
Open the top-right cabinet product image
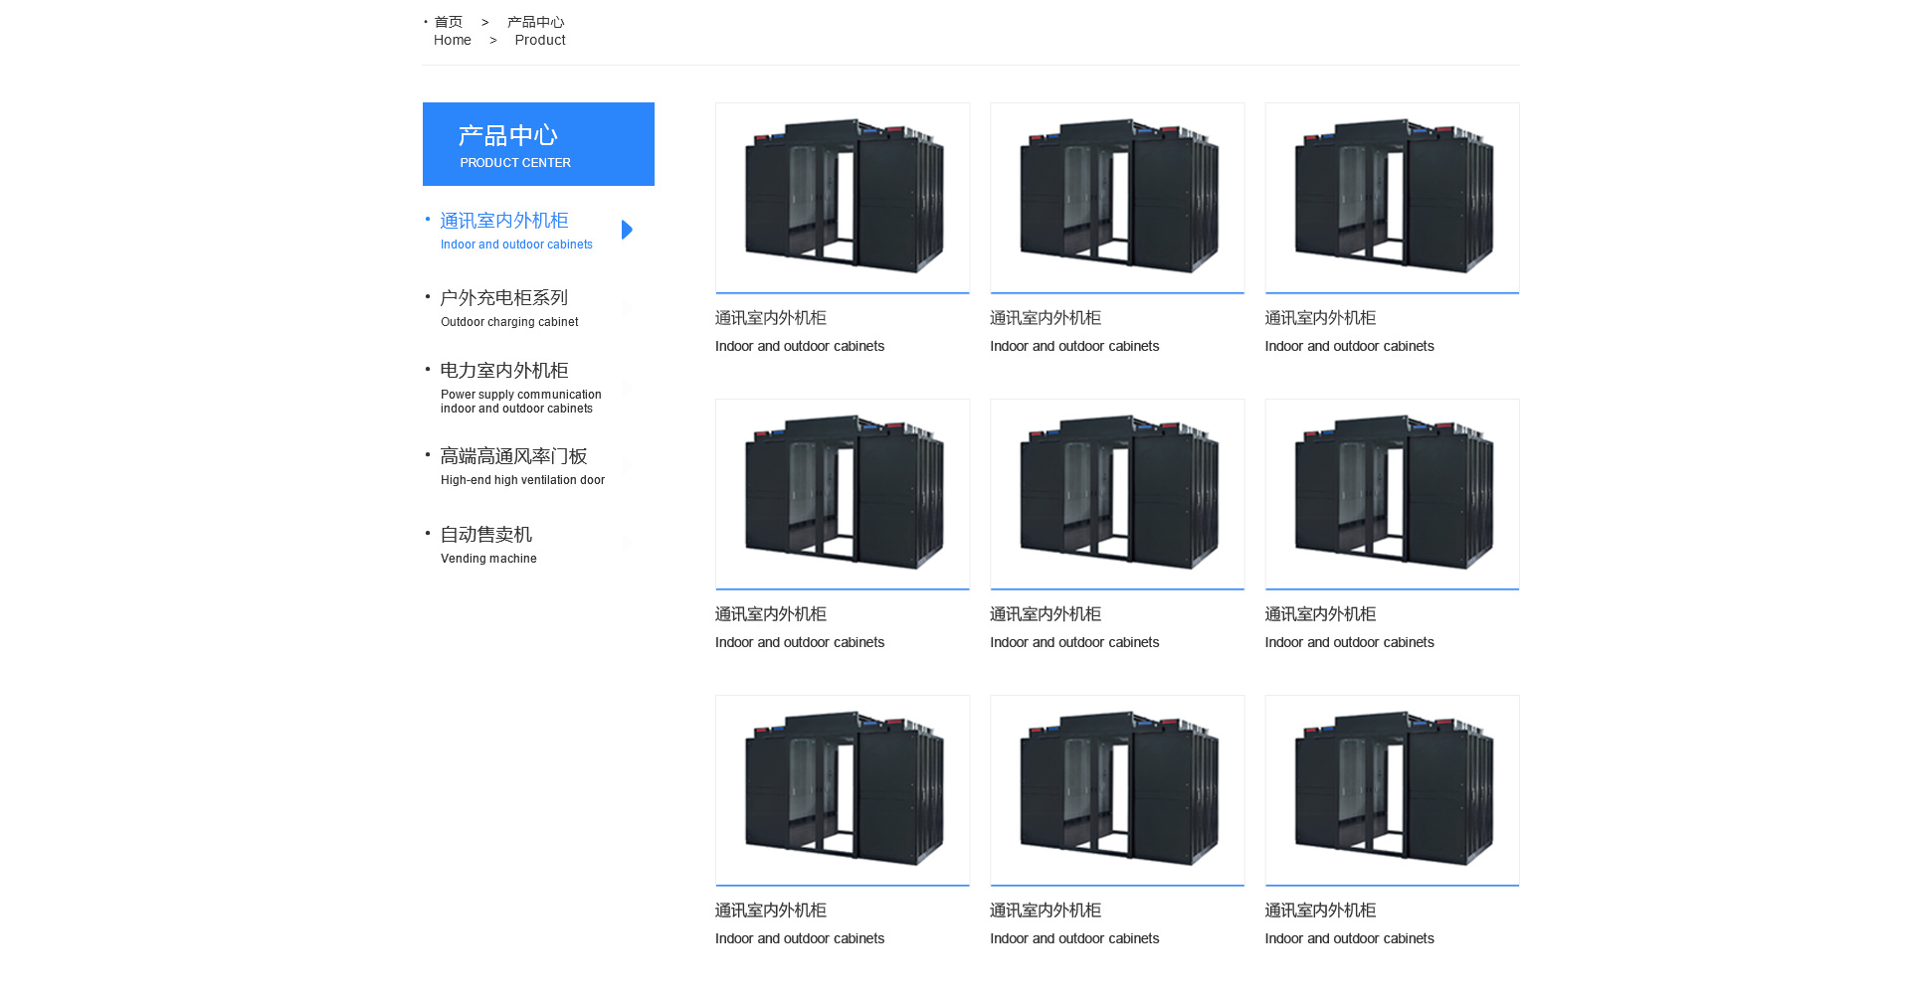tap(1392, 197)
